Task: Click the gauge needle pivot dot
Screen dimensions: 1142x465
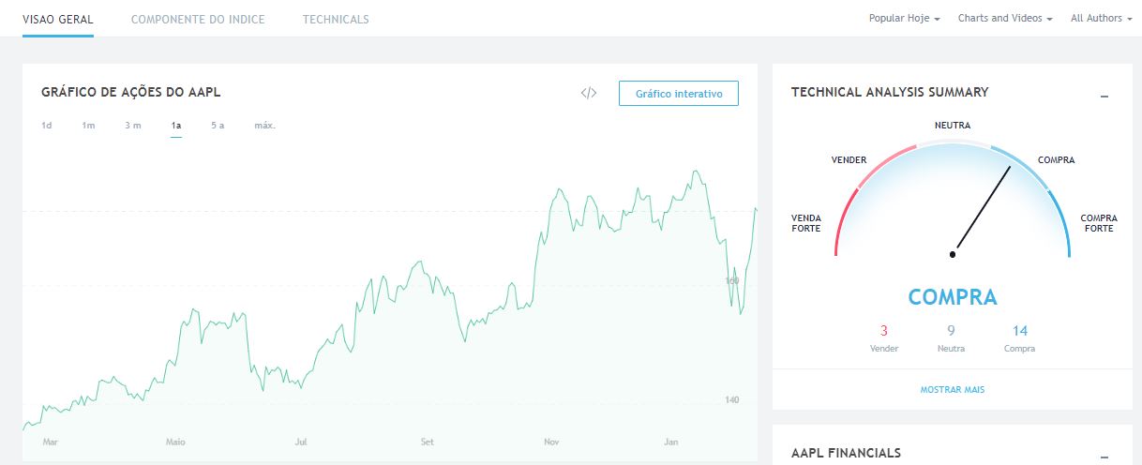Action: (x=953, y=254)
